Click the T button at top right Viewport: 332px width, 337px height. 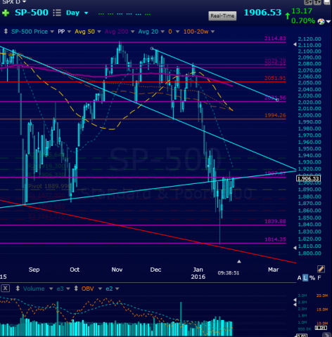click(x=317, y=2)
